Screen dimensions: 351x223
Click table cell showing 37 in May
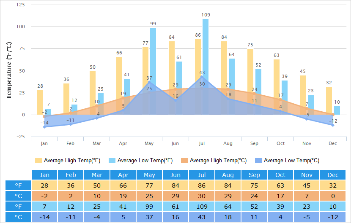point(149,217)
